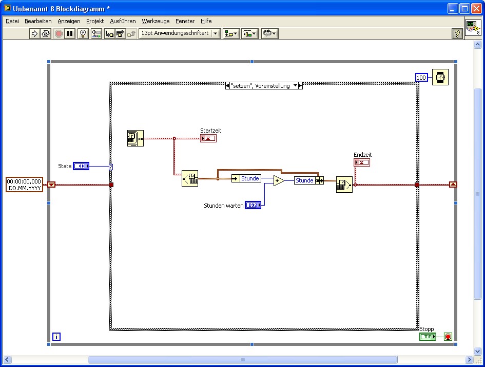This screenshot has width=485, height=367.
Task: Minimize the Unbenannt 8 Blockdiagramm window
Action: click(453, 9)
